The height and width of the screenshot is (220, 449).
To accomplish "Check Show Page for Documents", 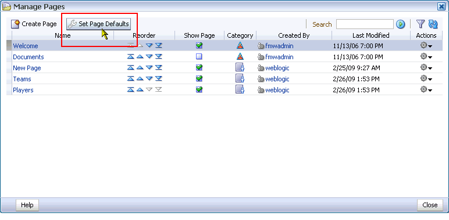I will coord(199,56).
